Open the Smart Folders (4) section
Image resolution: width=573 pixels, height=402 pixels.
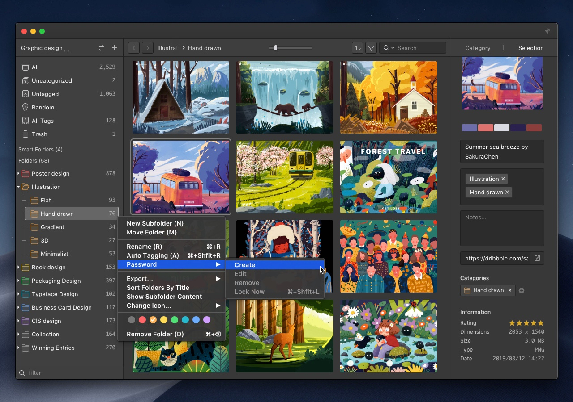pos(40,149)
